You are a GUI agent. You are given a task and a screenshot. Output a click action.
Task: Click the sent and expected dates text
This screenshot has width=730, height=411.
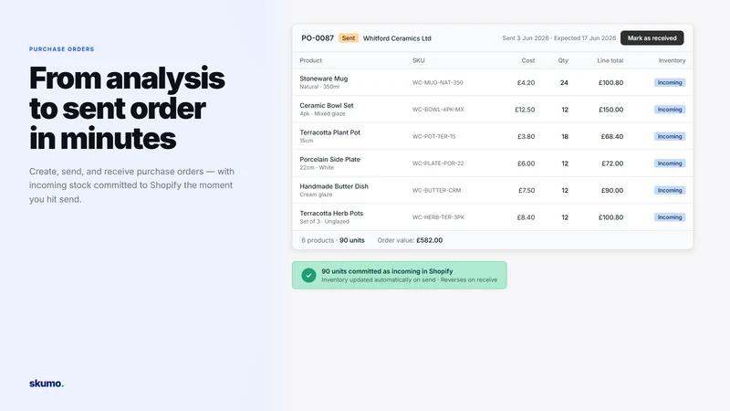[558, 38]
